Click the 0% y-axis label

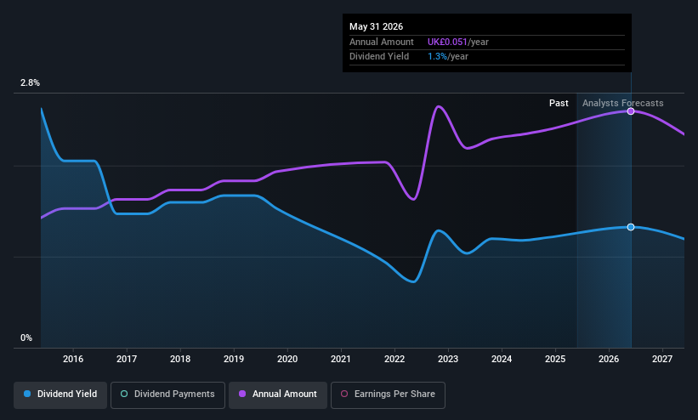pos(26,338)
